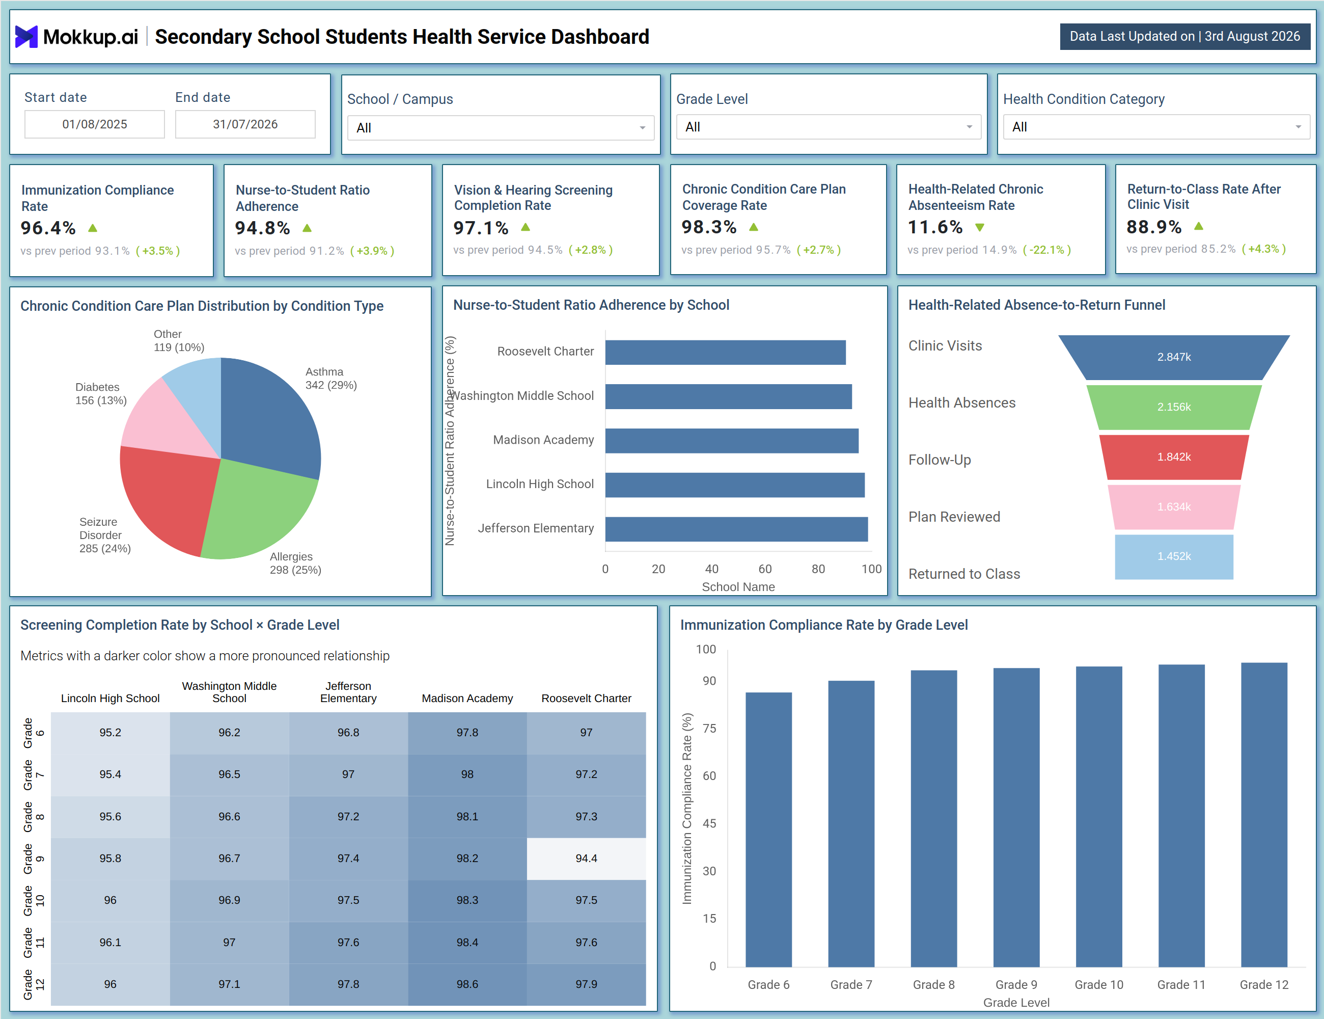The height and width of the screenshot is (1019, 1324).
Task: Click the Grade 8 immunization bar
Action: [x=933, y=819]
